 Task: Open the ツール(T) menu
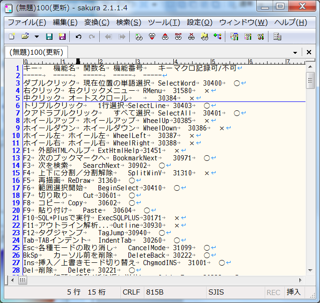(x=164, y=22)
